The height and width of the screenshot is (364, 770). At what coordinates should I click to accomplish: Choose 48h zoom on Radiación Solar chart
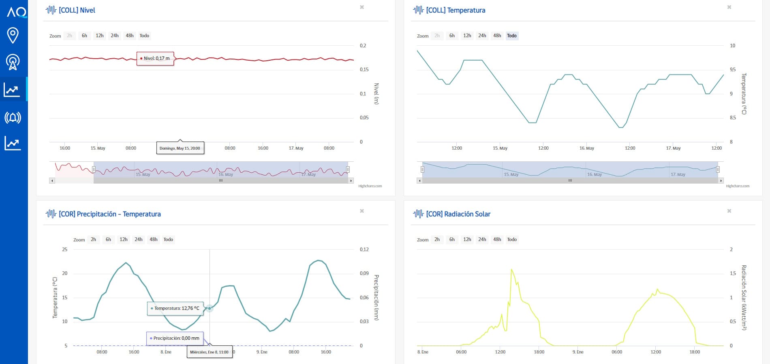click(497, 239)
